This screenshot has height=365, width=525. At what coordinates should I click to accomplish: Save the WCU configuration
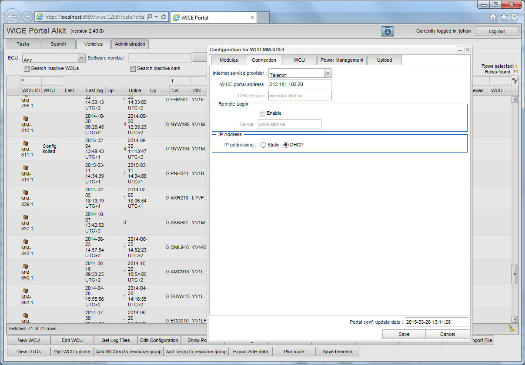(404, 334)
